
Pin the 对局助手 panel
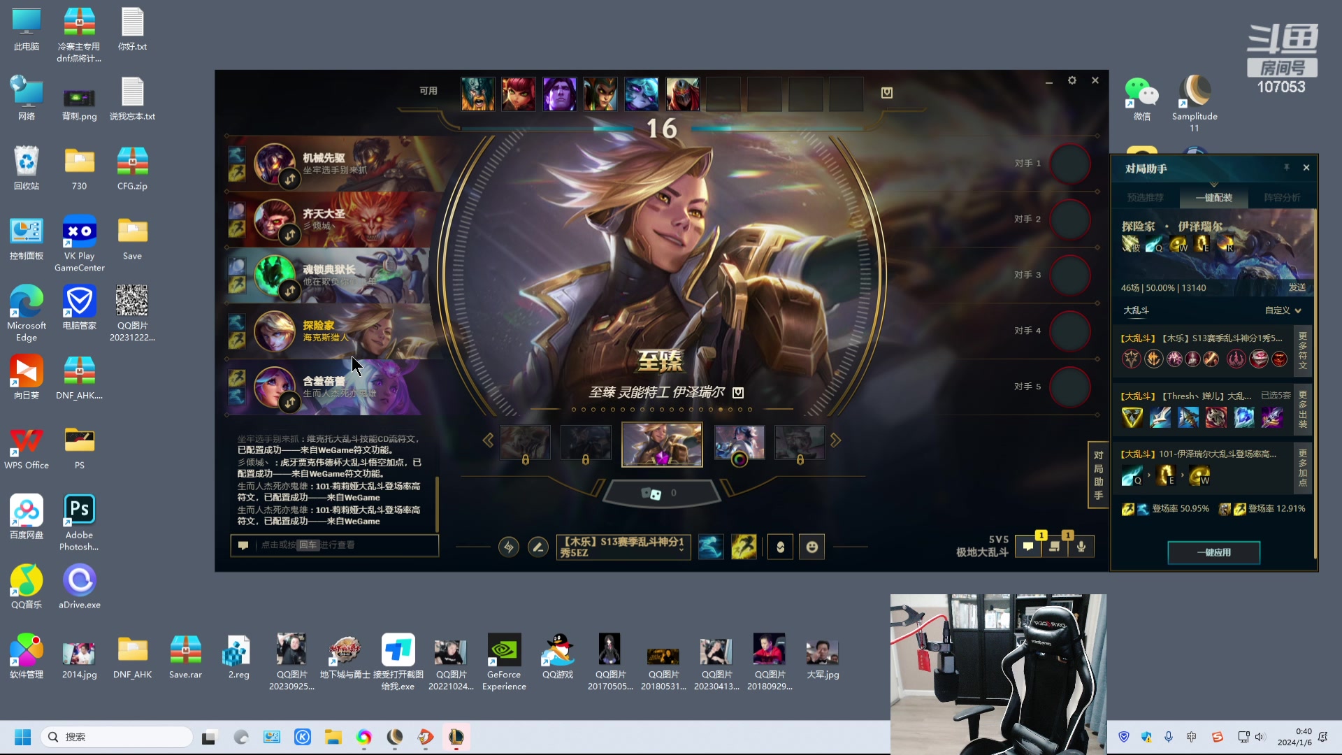click(x=1286, y=168)
